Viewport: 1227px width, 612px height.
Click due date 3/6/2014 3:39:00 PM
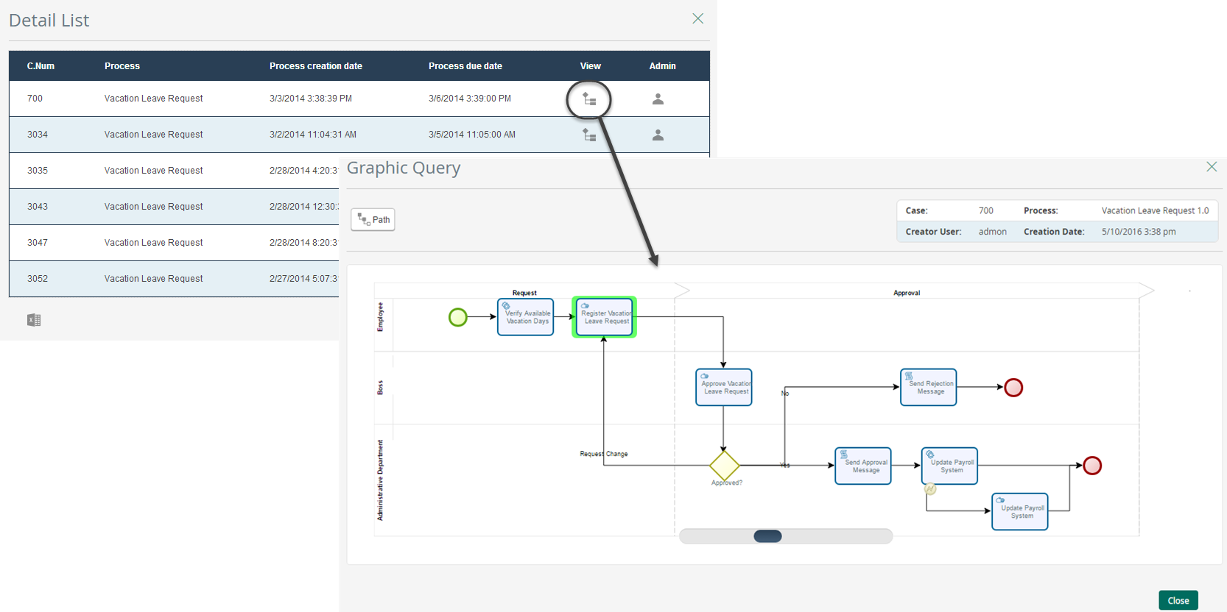tap(470, 99)
